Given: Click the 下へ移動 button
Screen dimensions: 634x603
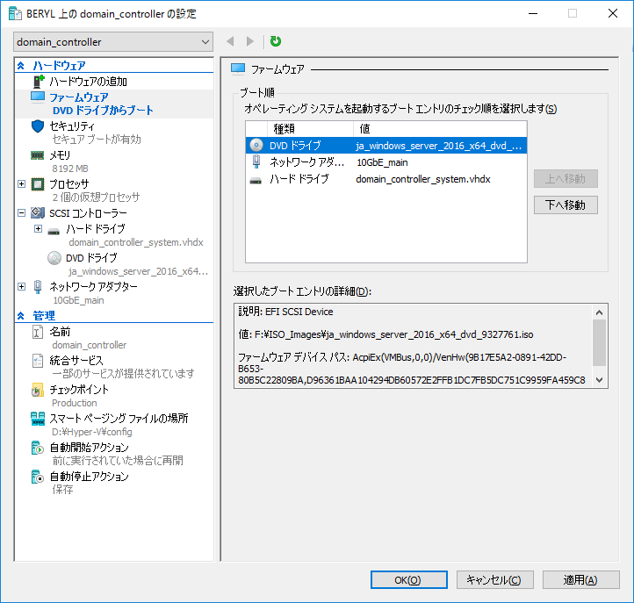Looking at the screenshot, I should point(566,205).
